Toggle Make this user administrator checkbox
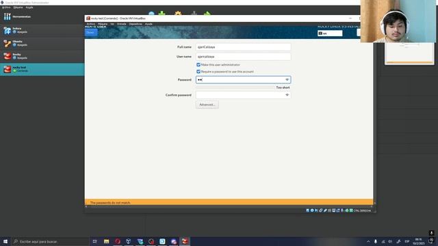 (198, 65)
